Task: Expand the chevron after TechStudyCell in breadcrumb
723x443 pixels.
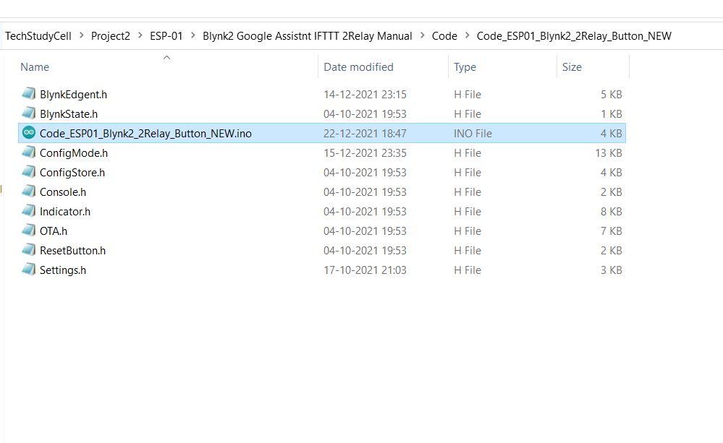Action: click(81, 35)
